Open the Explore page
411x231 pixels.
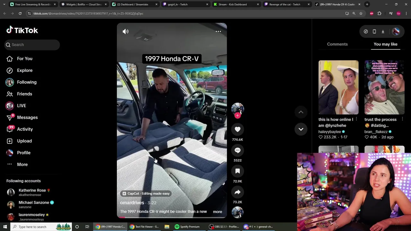[x=25, y=70]
